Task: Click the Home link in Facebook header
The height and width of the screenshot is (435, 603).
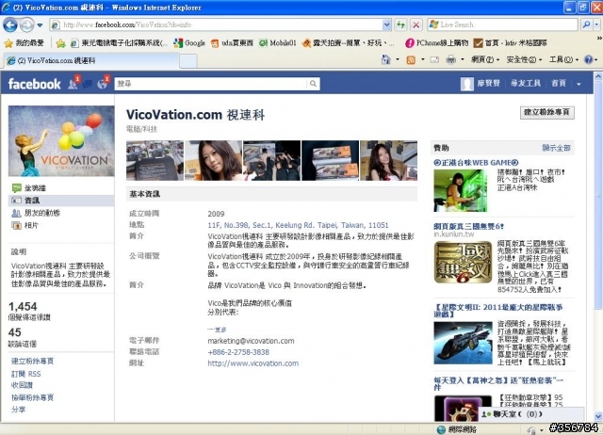Action: tap(559, 84)
